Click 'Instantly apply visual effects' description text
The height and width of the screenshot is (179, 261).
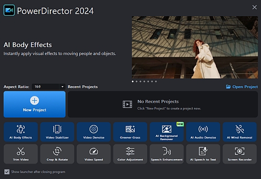tap(60, 54)
